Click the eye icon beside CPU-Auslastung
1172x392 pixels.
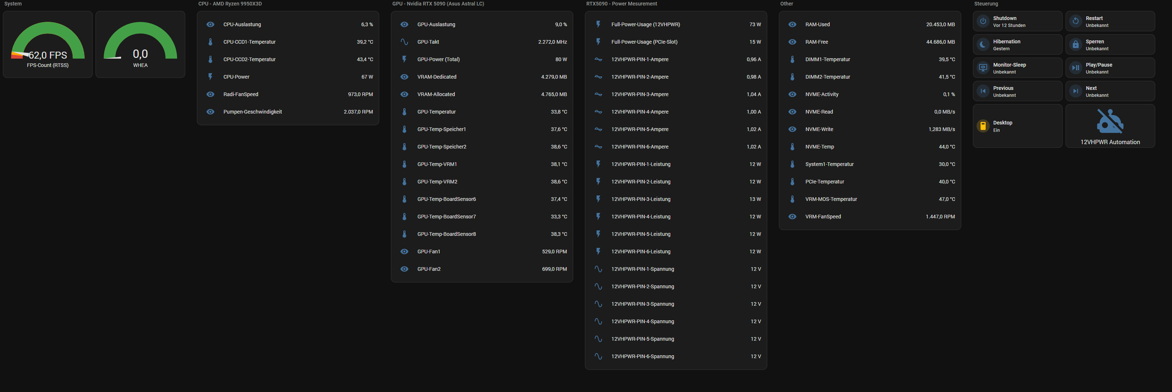coord(210,24)
